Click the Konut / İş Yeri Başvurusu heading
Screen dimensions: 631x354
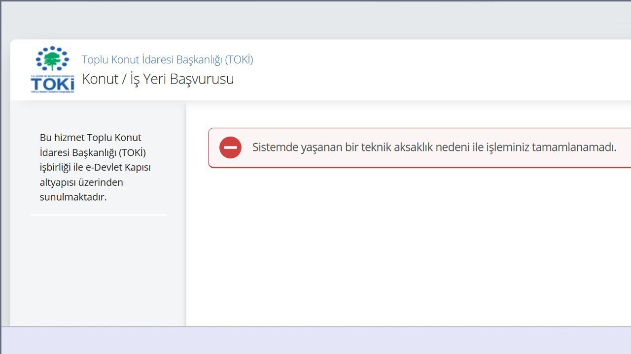(158, 79)
